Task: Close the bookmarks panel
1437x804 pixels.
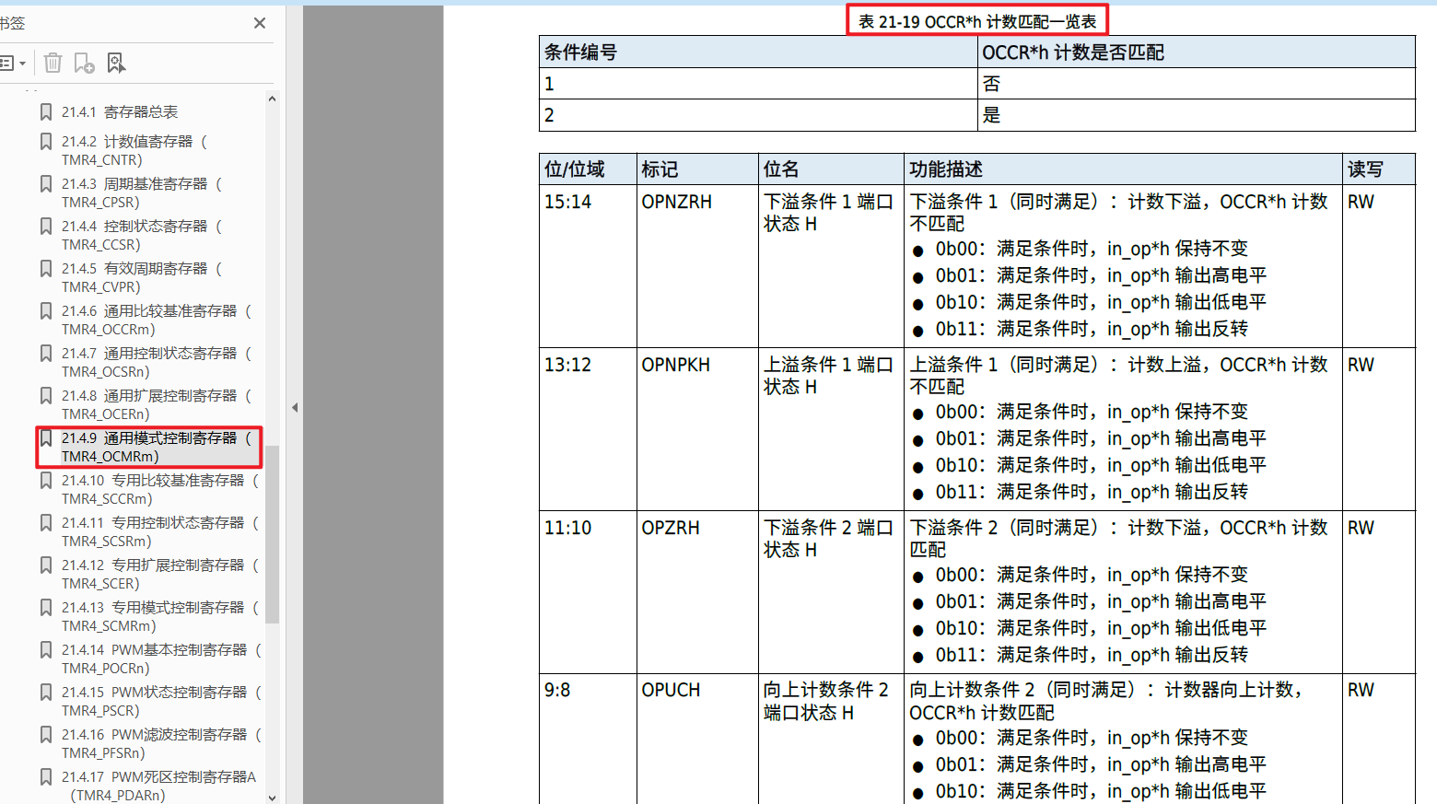Action: pos(260,23)
